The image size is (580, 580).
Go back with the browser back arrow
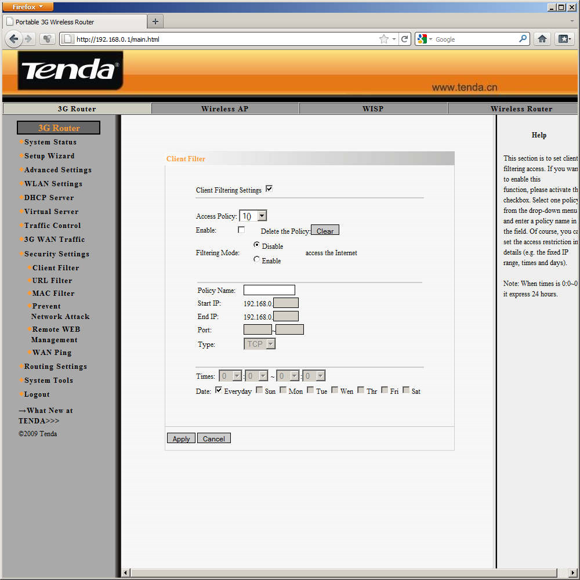click(x=14, y=39)
